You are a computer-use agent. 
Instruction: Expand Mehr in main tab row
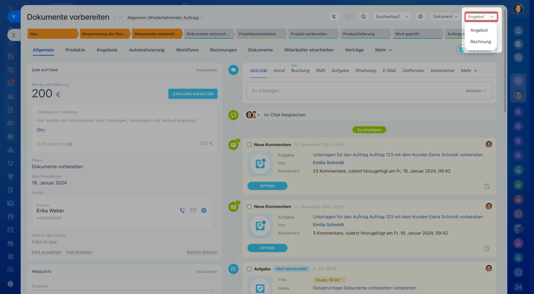click(383, 50)
